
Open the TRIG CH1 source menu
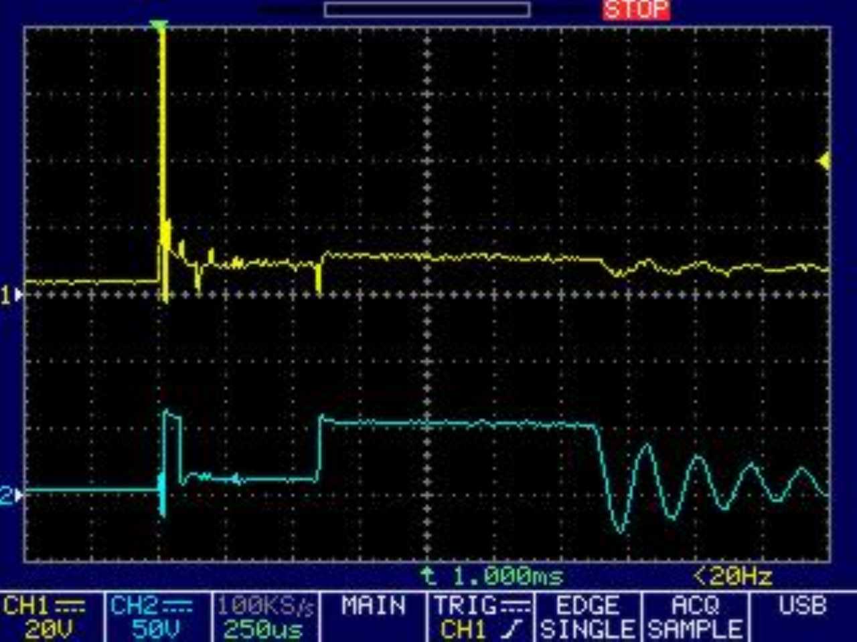(479, 617)
